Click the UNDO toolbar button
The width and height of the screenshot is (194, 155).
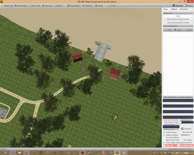tap(58, 5)
